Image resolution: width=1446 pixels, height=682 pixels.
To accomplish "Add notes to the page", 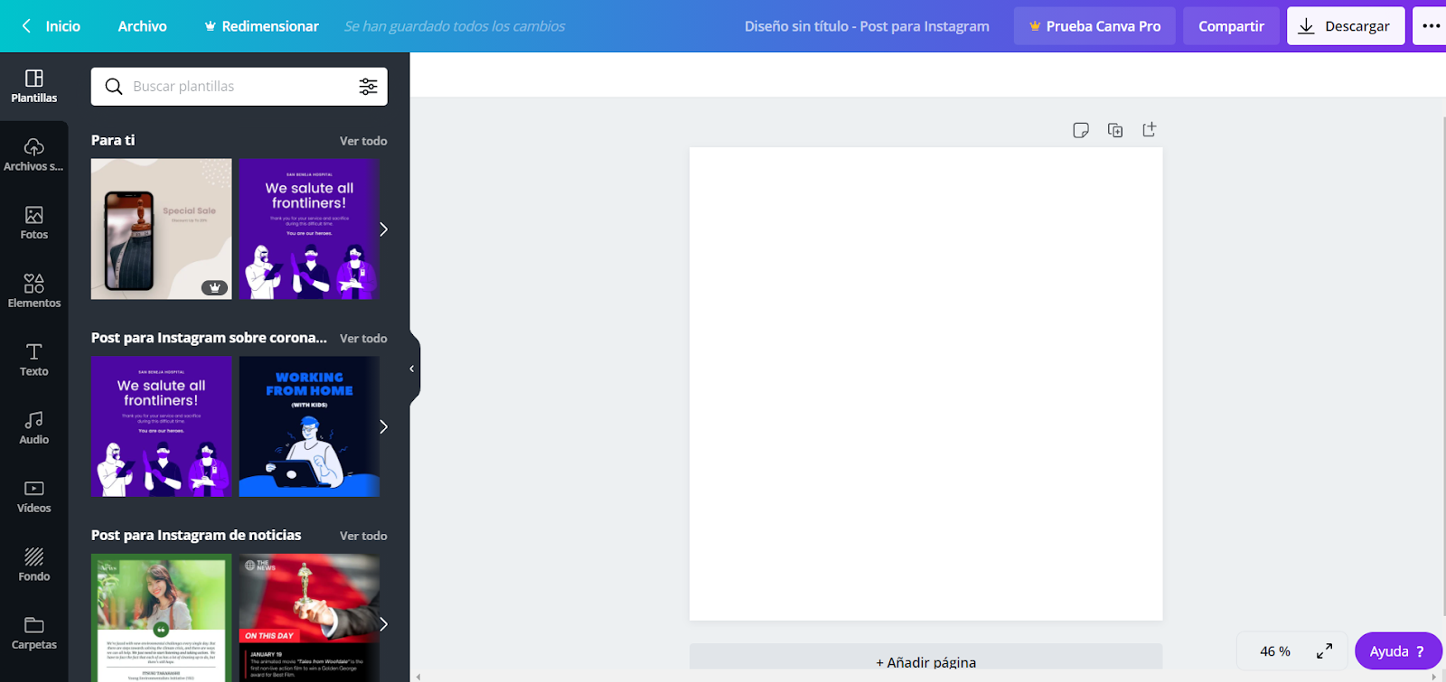I will click(x=1081, y=130).
